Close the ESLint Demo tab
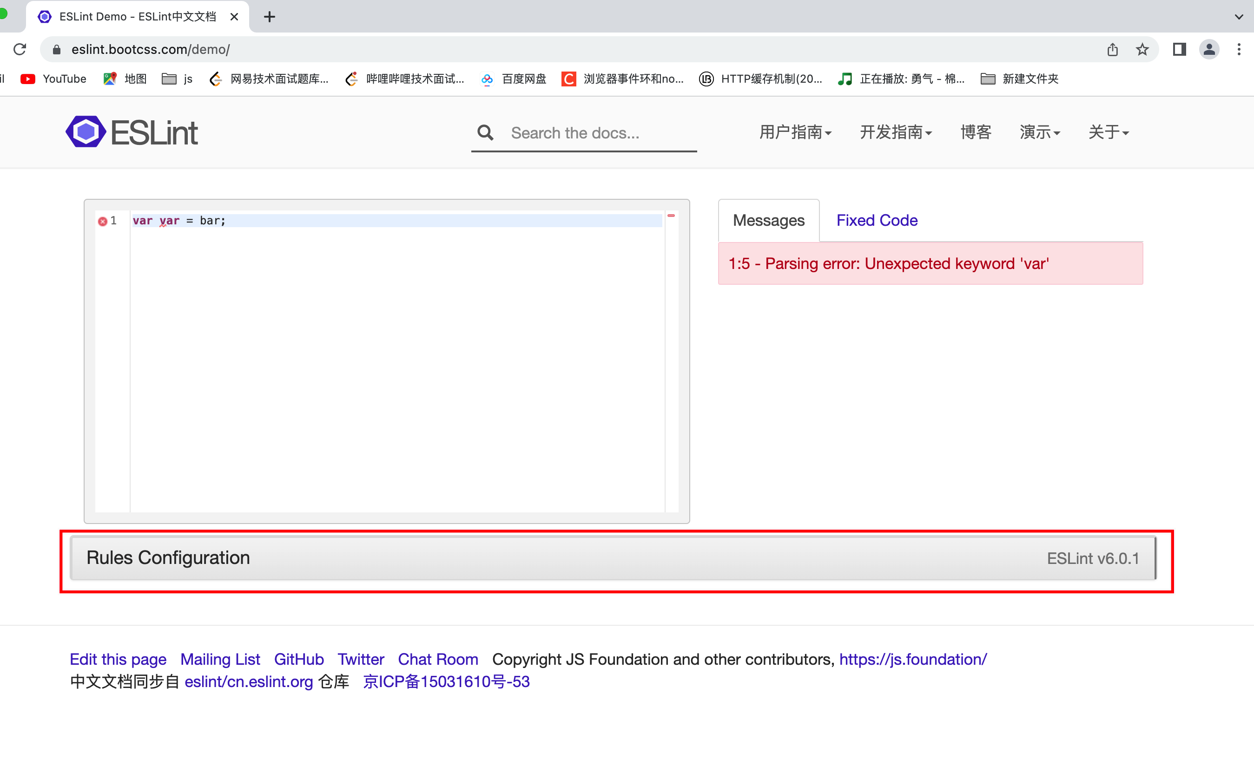 234,17
